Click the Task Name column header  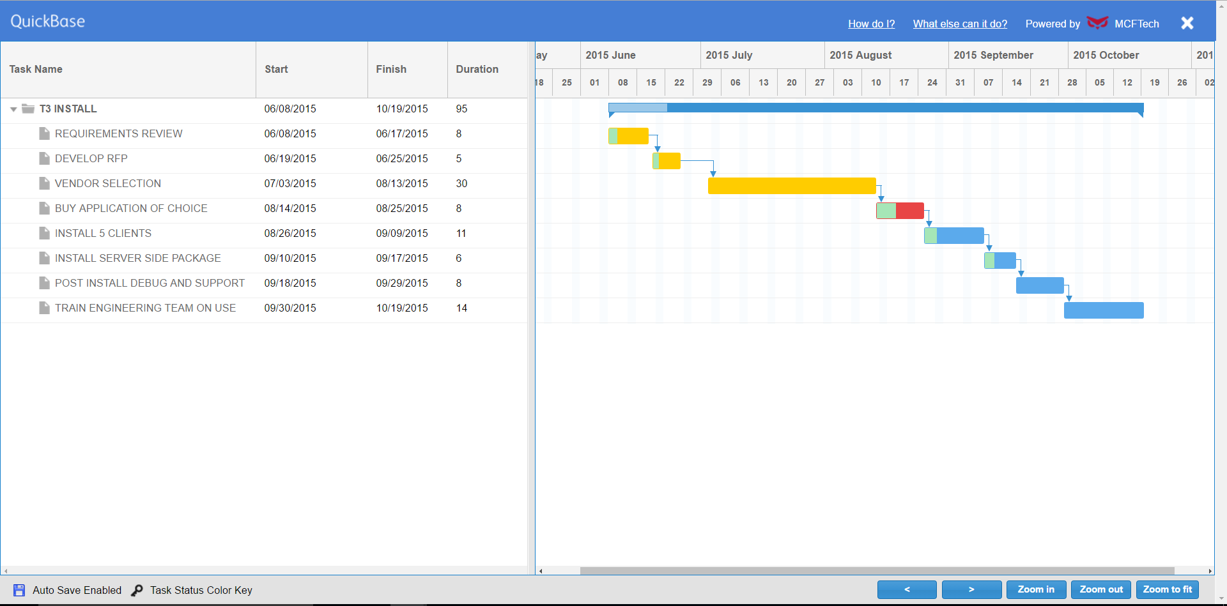[x=128, y=69]
